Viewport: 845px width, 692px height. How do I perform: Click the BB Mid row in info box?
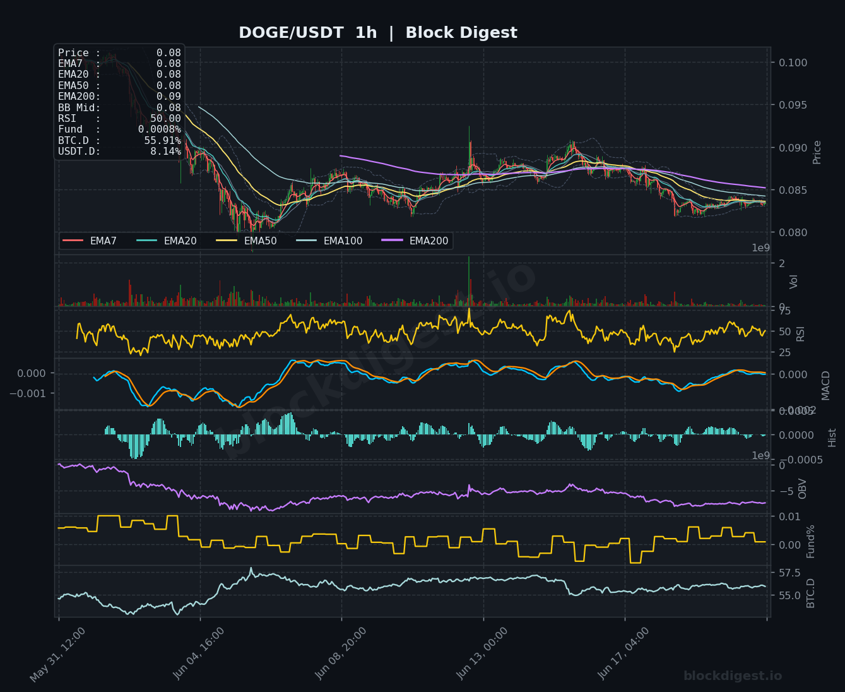(119, 108)
